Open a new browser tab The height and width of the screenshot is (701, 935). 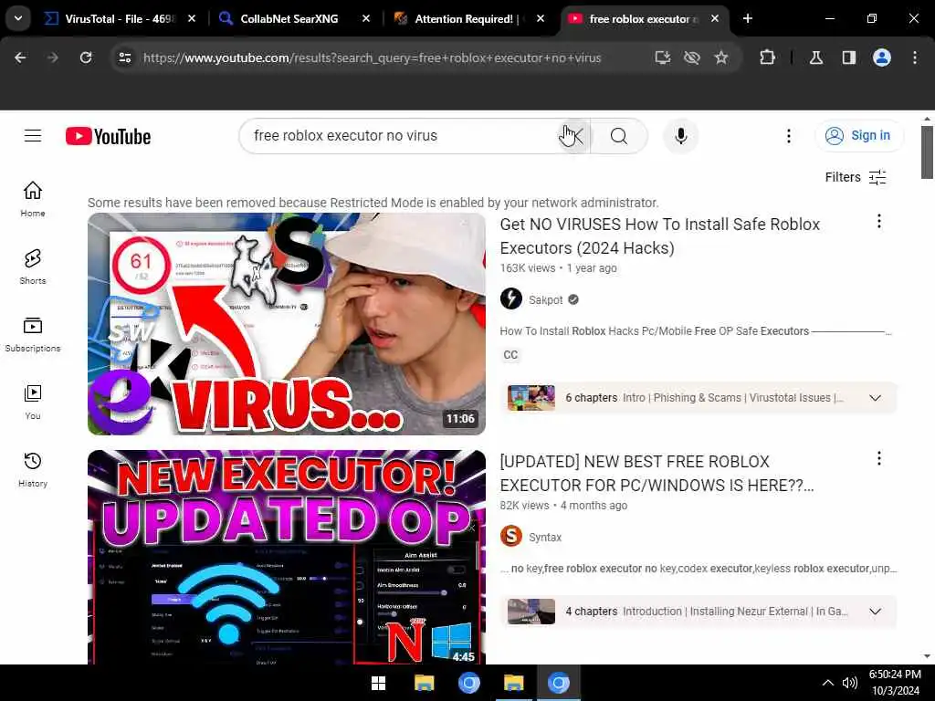[x=748, y=18]
